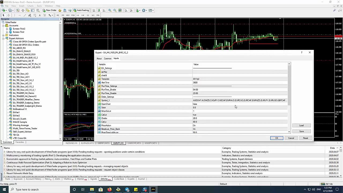Click the CatLoi true value
Viewport: 343px width, 193px height.
click(x=240, y=115)
